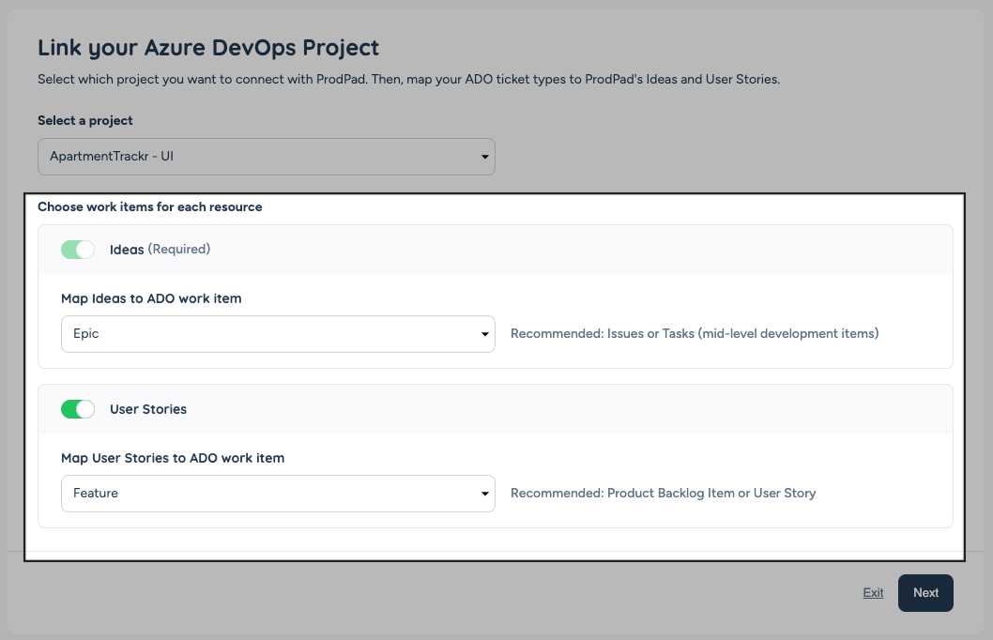
Task: Toggle the Ideas (Required) switch
Action: click(78, 250)
